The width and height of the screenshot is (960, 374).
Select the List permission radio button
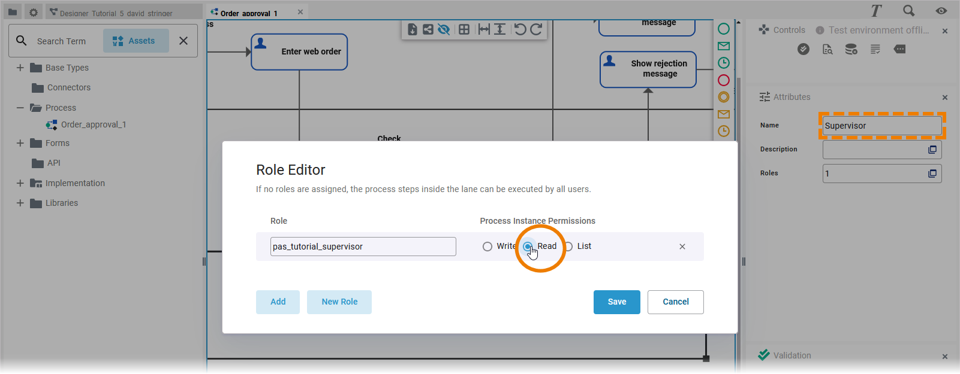click(568, 247)
